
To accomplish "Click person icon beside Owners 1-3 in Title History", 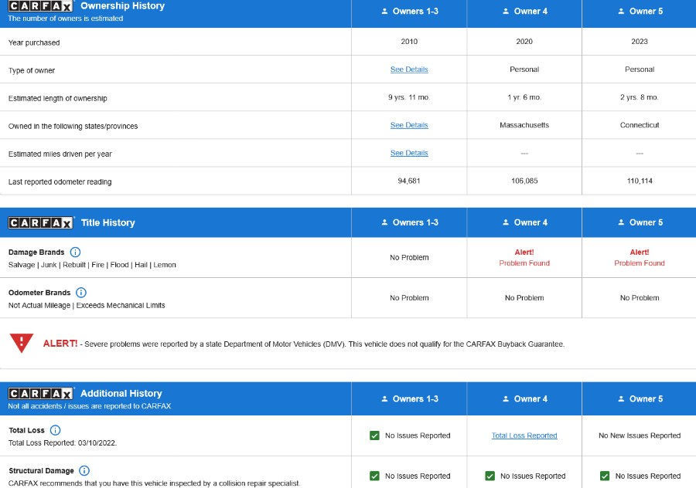I will (384, 222).
